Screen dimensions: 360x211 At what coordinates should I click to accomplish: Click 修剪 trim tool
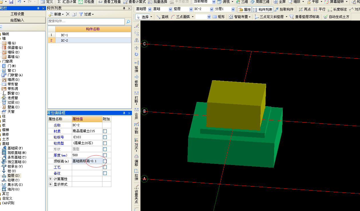137,81
